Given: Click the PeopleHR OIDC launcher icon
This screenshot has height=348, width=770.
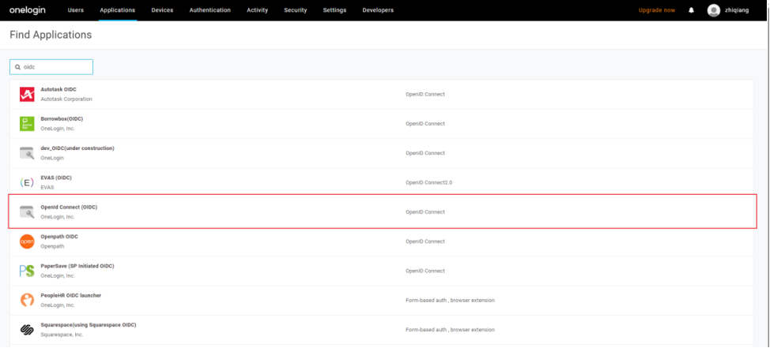Looking at the screenshot, I should pyautogui.click(x=27, y=300).
